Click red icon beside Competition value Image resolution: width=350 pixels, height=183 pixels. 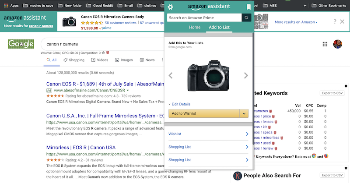coord(108,53)
